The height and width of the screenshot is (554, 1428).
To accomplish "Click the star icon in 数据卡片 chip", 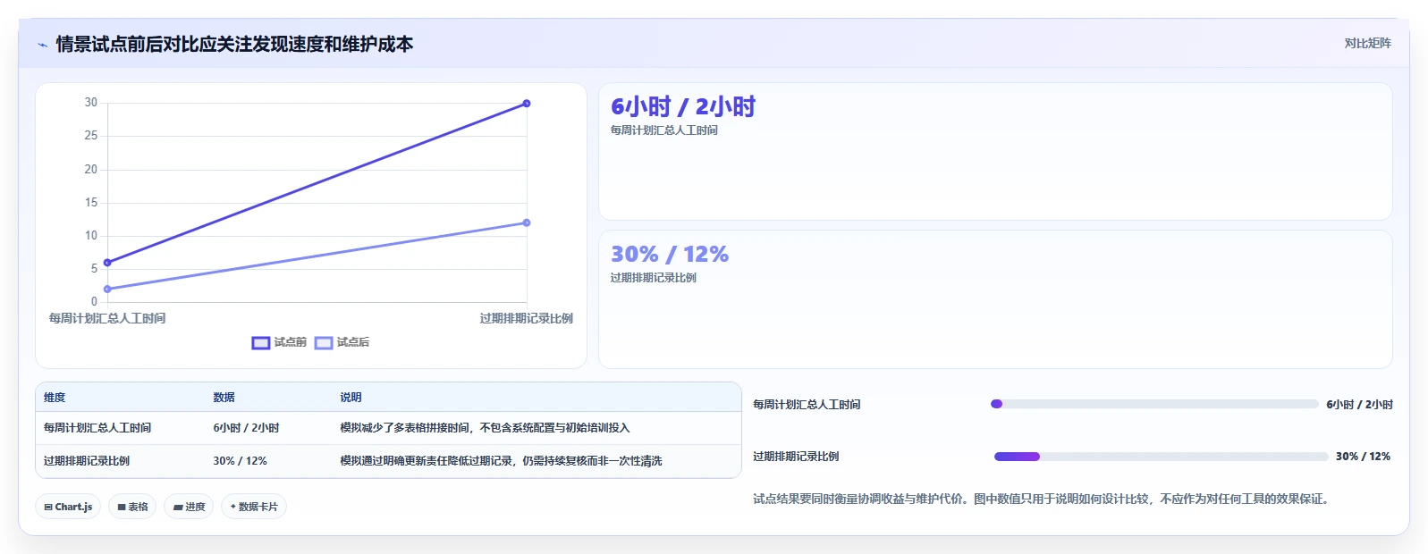I will click(x=233, y=507).
